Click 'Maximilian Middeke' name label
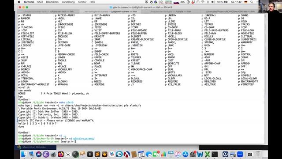The height and width of the screenshot is (159, 282). pyautogui.click(x=34, y=147)
